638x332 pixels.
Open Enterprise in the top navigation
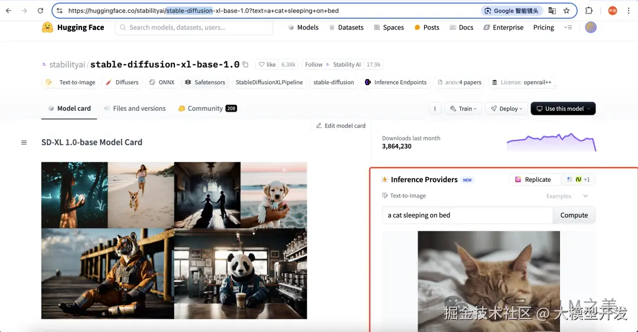(x=503, y=27)
